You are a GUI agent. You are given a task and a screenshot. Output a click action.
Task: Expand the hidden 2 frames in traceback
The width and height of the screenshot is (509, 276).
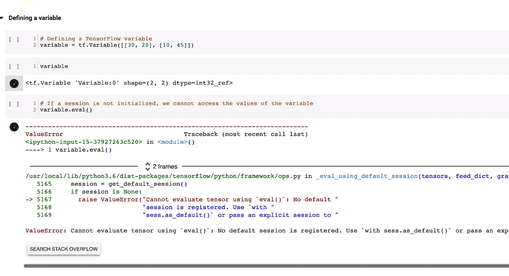click(x=162, y=166)
